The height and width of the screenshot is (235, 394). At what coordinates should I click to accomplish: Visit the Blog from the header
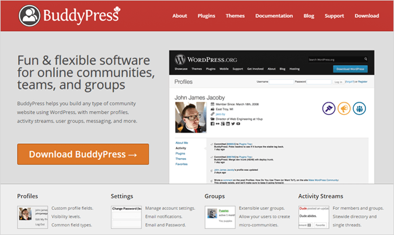point(309,16)
